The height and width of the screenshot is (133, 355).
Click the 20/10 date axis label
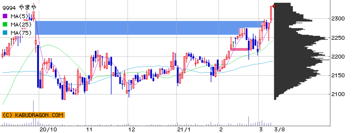pos(48,130)
